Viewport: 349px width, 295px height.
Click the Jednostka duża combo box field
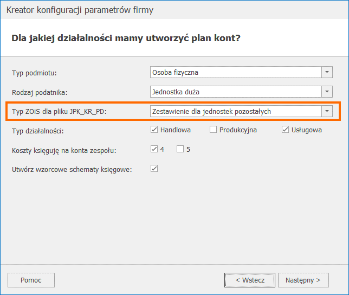[236, 92]
